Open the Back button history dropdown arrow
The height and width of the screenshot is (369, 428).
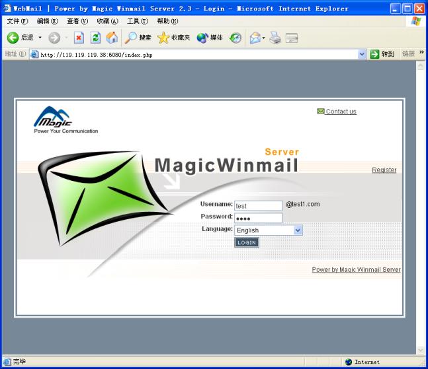click(x=40, y=38)
